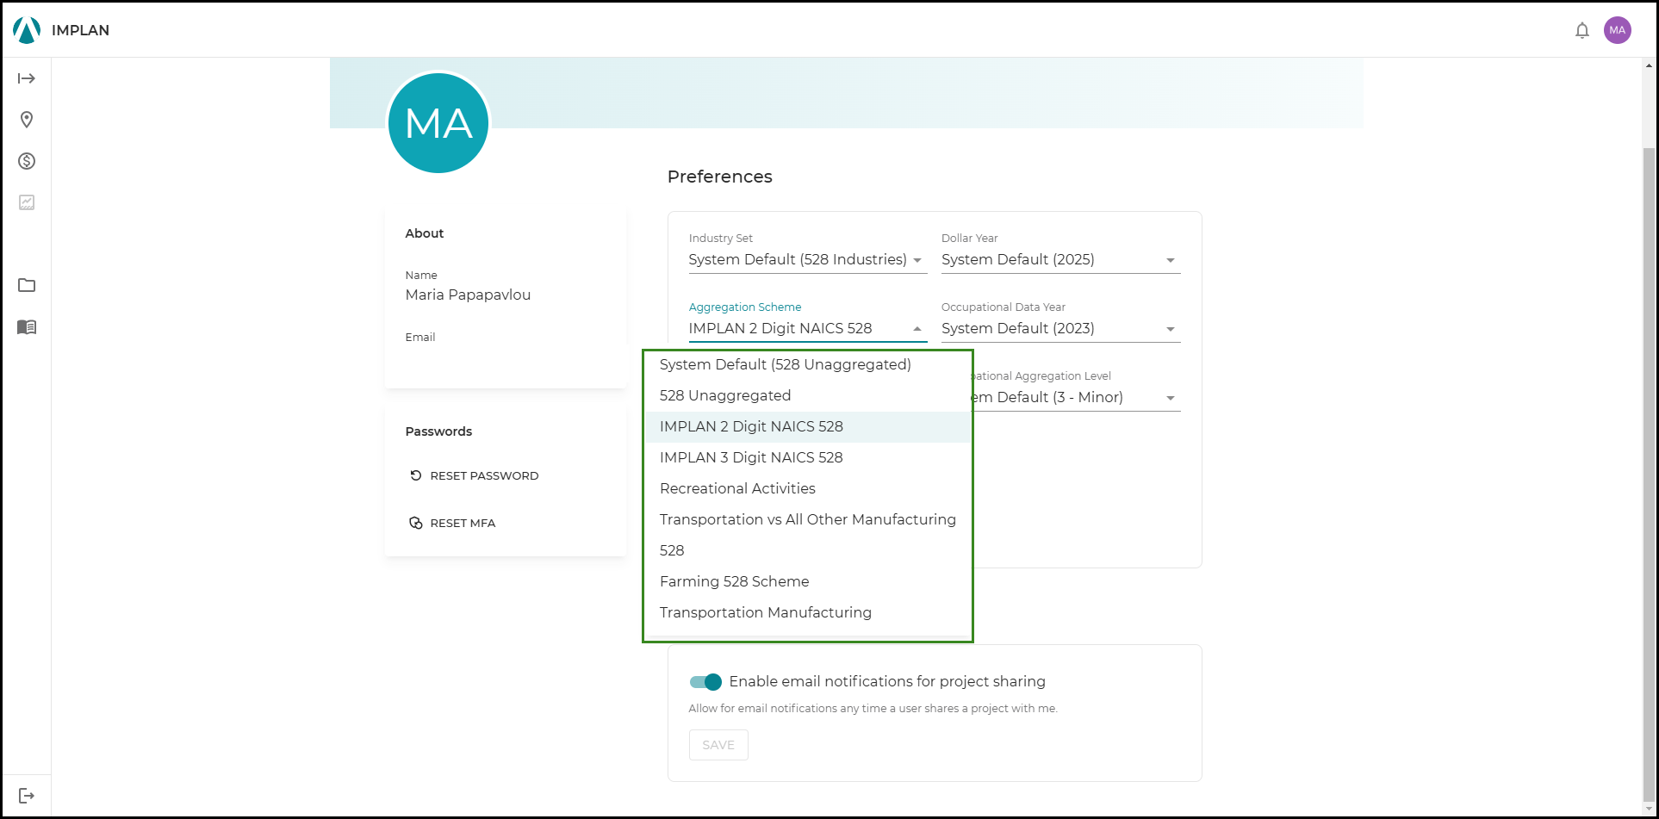
Task: Select IMPLAN 3 Digit NAICS 528 option
Action: 808,457
